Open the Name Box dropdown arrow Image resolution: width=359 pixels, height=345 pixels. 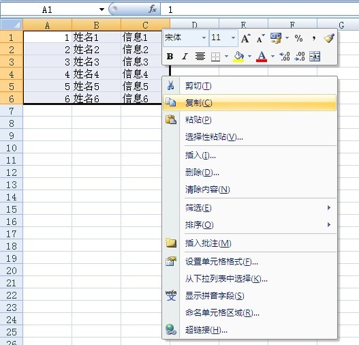point(102,10)
